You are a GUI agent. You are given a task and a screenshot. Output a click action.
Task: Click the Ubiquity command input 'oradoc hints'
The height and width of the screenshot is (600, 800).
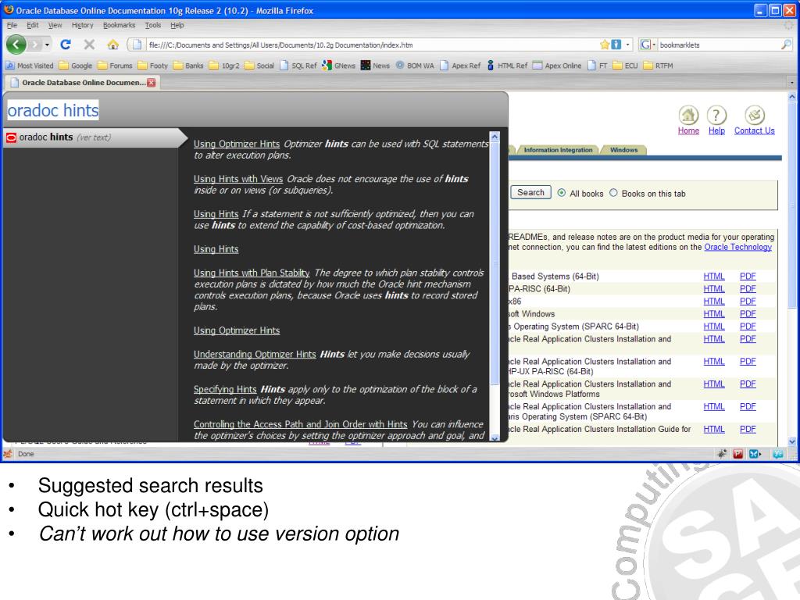tap(53, 110)
